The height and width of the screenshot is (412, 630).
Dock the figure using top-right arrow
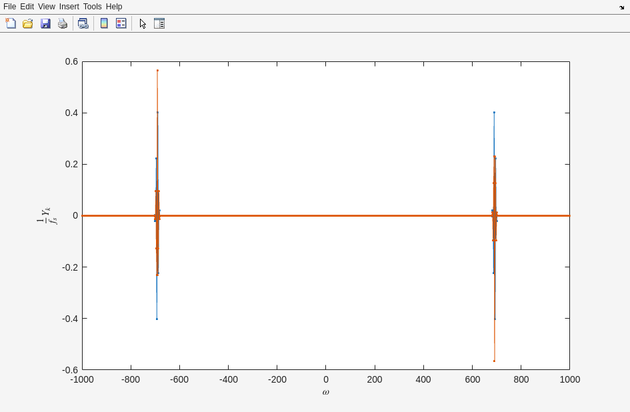point(621,7)
